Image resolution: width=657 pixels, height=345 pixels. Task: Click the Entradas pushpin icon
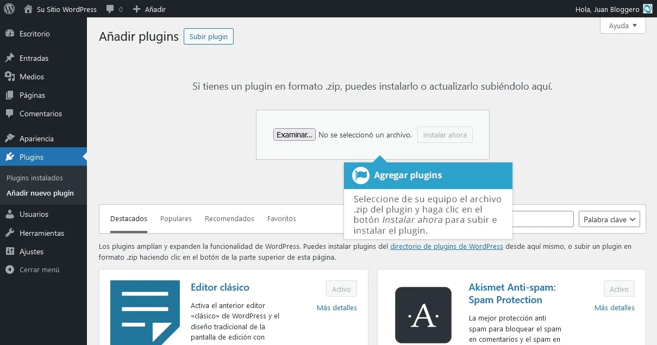[10, 58]
